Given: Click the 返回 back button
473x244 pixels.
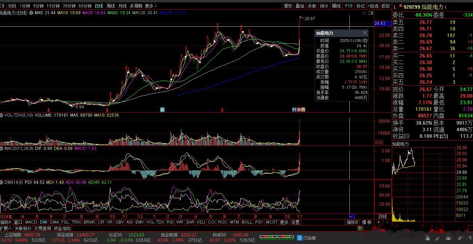Looking at the screenshot, I should pyautogui.click(x=385, y=6).
